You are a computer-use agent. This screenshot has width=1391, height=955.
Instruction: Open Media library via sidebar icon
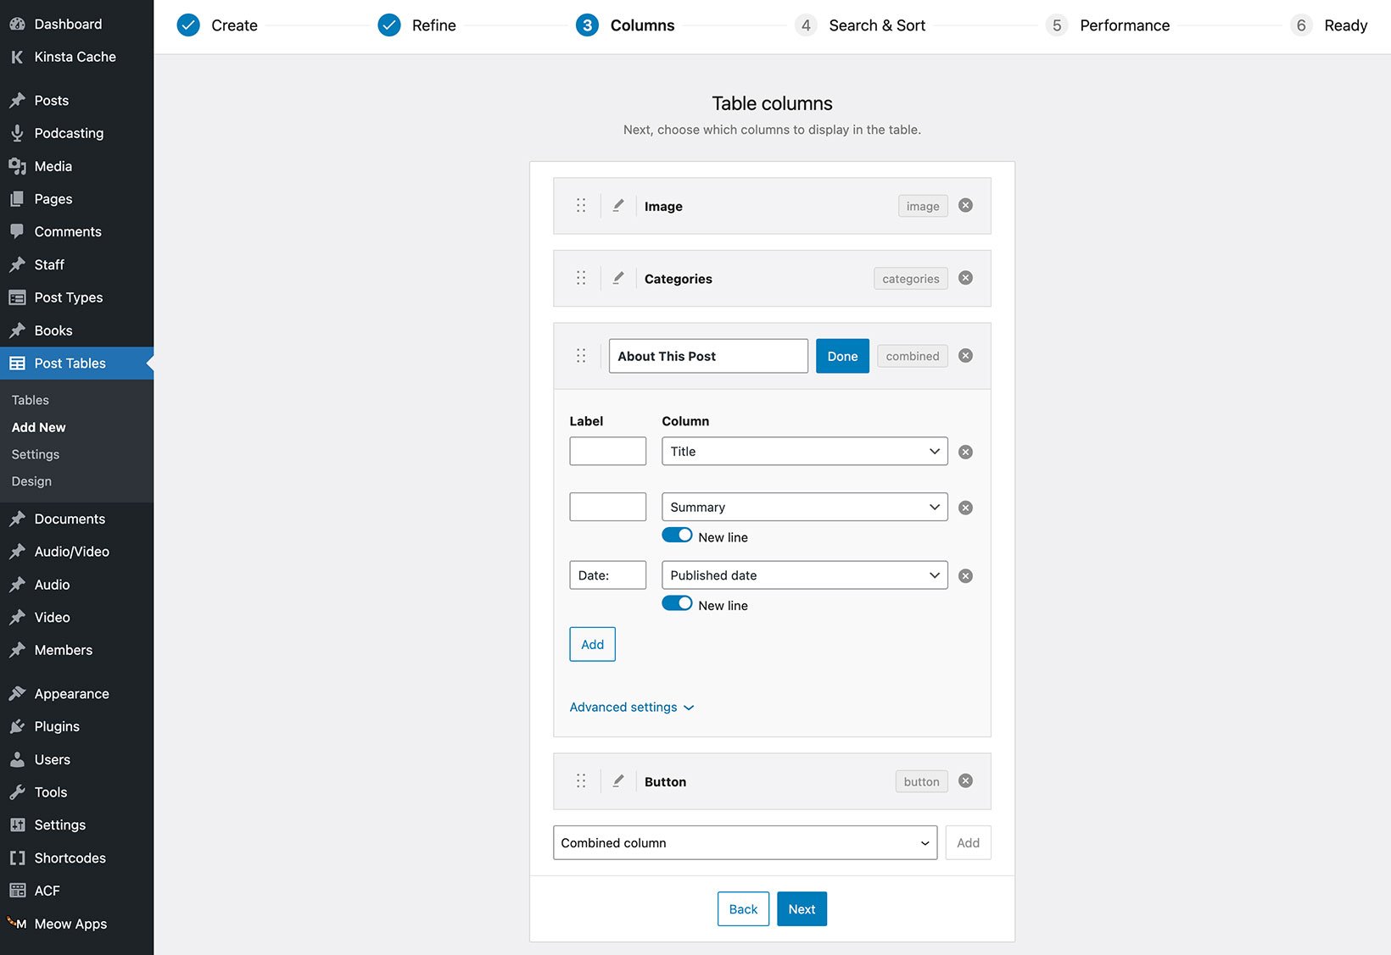tap(18, 166)
